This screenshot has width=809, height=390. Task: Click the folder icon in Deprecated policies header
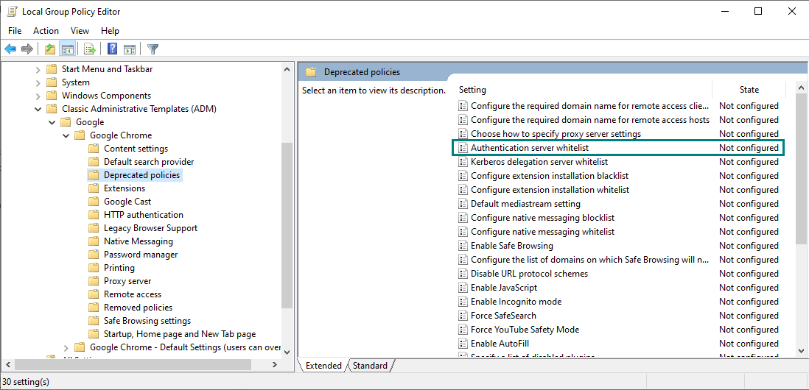[311, 72]
